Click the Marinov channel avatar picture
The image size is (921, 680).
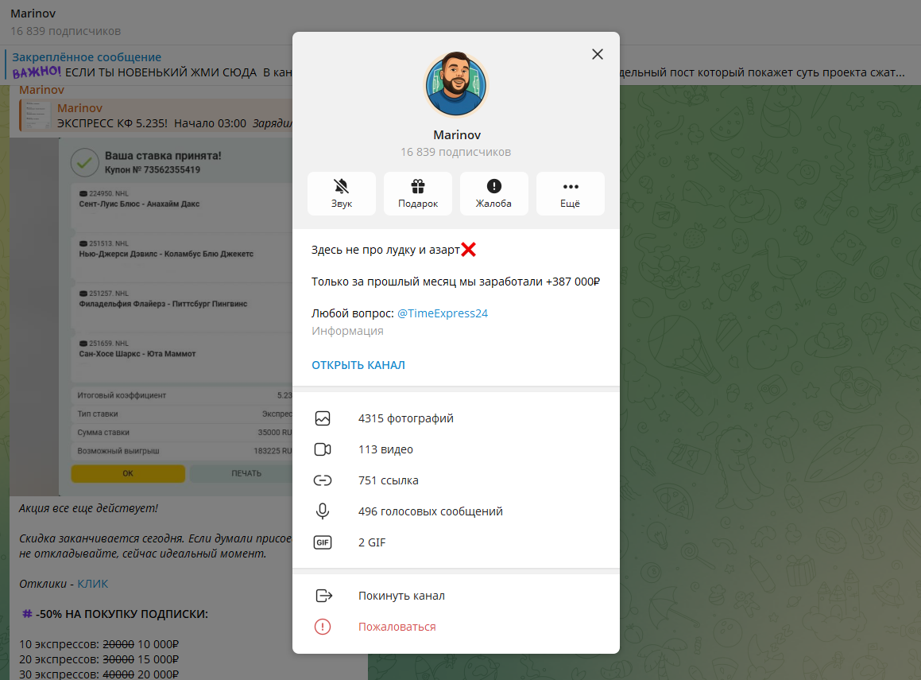tap(456, 84)
